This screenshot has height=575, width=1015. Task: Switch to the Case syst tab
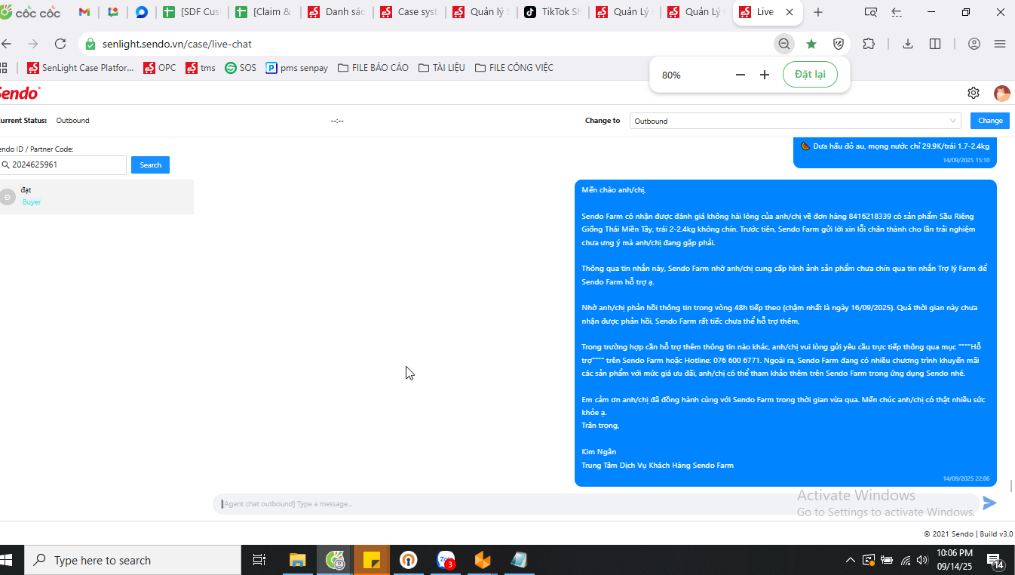pos(409,12)
